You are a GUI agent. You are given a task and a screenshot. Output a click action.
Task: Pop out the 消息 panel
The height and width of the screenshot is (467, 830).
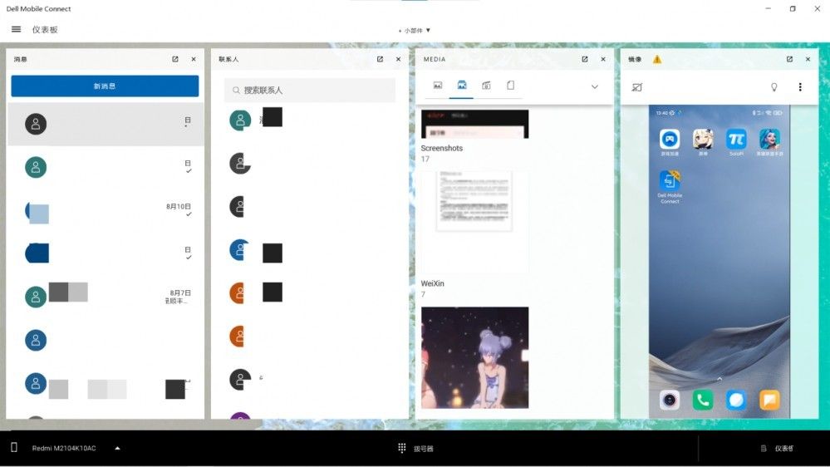(175, 59)
